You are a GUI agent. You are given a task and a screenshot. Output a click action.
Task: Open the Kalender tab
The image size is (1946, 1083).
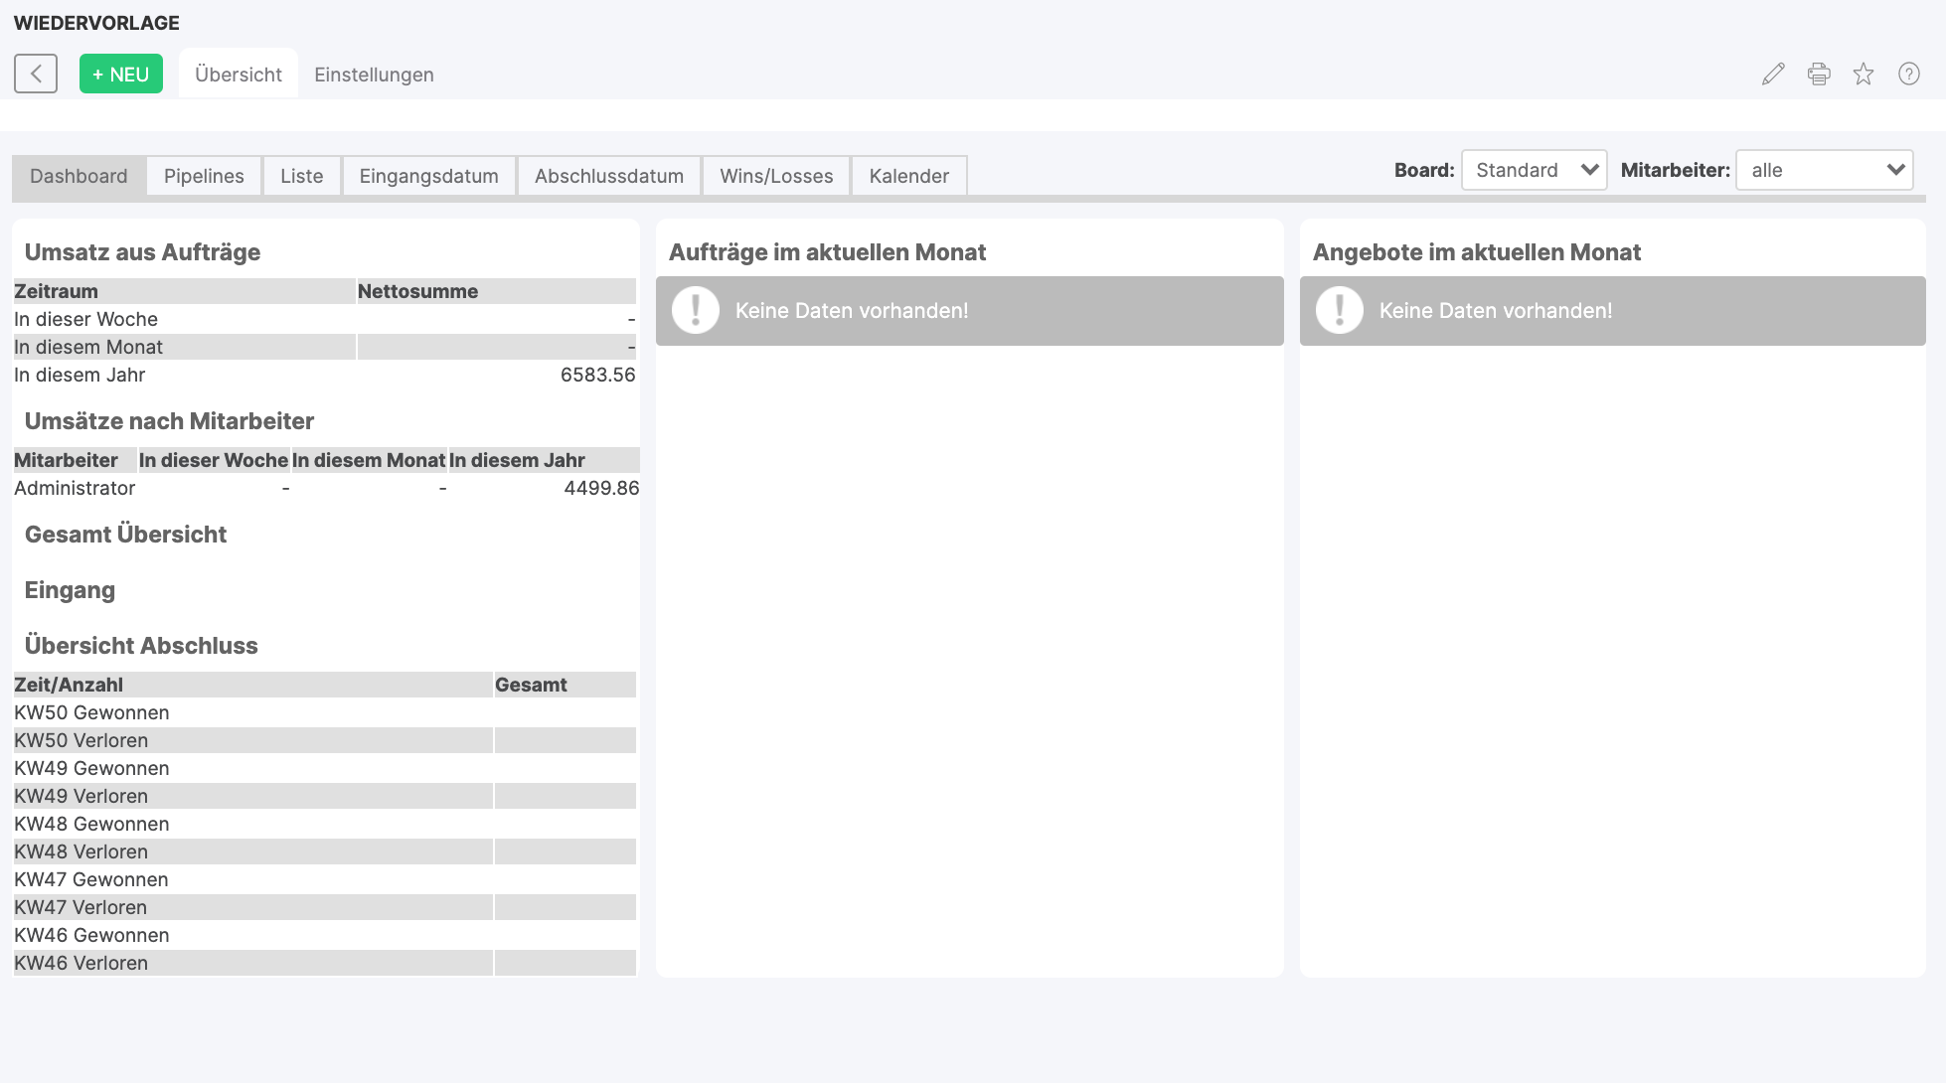click(x=908, y=176)
